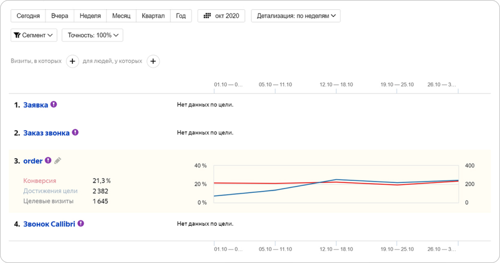The height and width of the screenshot is (263, 500).
Task: Expand the Точность: 100% dropdown
Action: coord(92,35)
